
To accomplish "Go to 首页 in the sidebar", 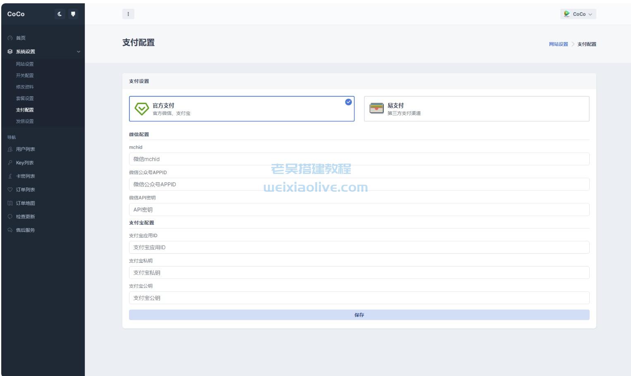I will [21, 38].
